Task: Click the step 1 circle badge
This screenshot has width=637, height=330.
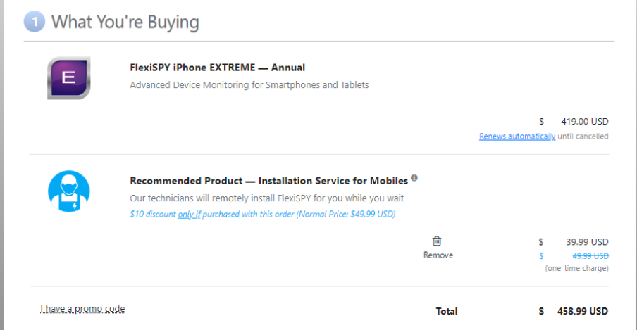Action: pos(35,22)
